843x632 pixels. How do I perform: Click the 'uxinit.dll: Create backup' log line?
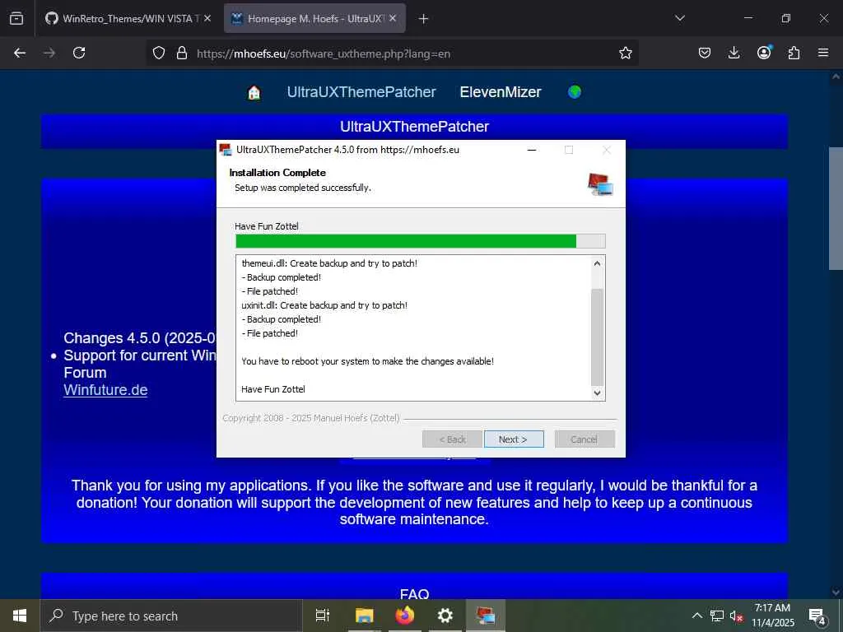pyautogui.click(x=324, y=305)
